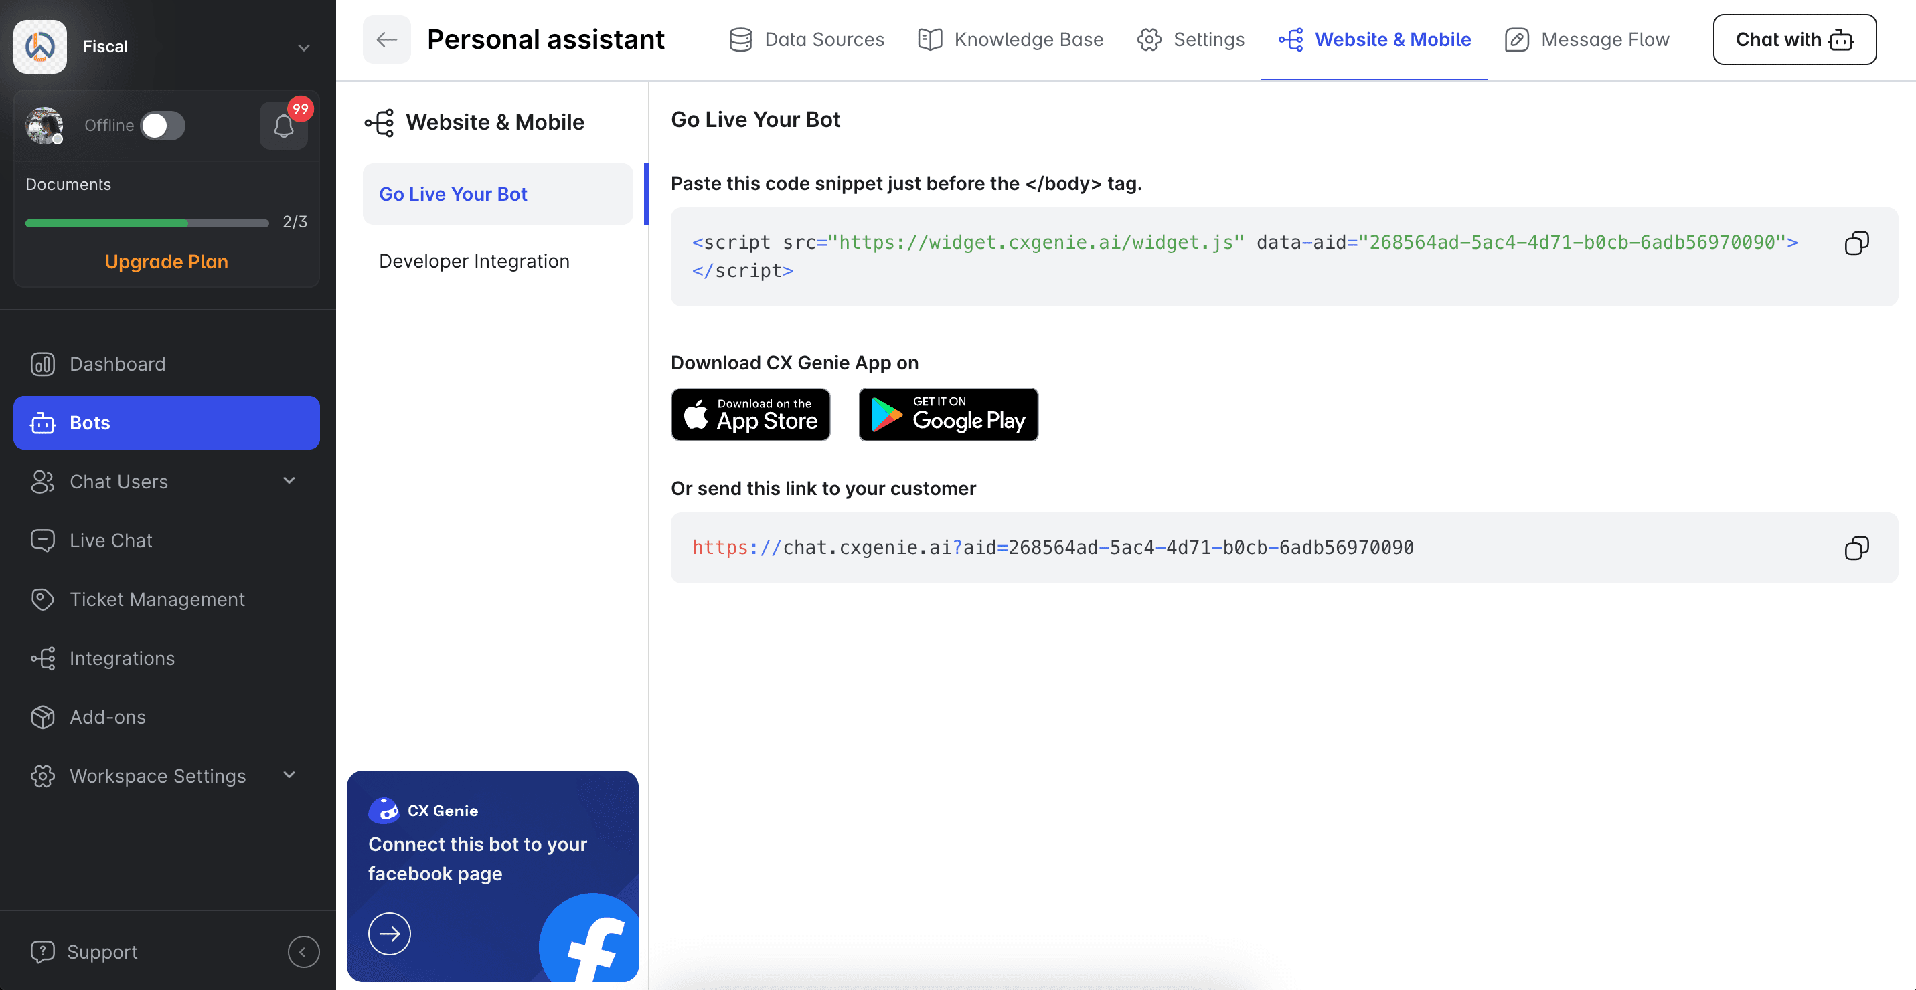
Task: Switch to the Data Sources tab
Action: tap(806, 39)
